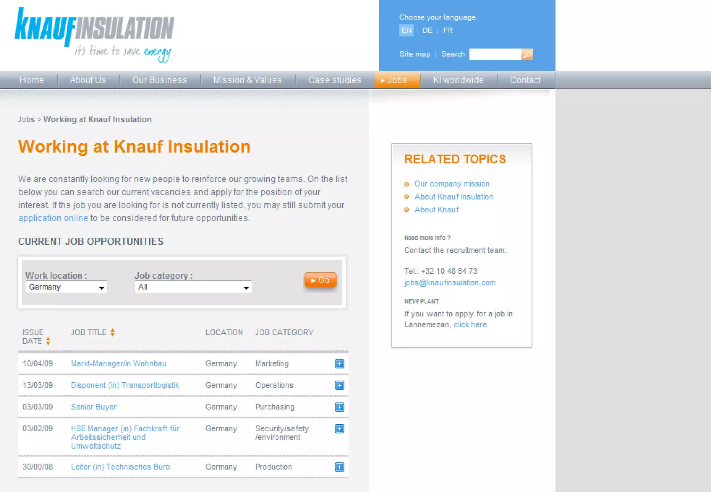Follow the application online link
711x492 pixels.
pyautogui.click(x=53, y=218)
